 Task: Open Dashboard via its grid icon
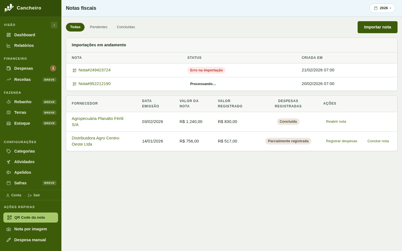9,35
